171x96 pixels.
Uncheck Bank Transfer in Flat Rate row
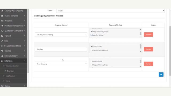(91, 46)
